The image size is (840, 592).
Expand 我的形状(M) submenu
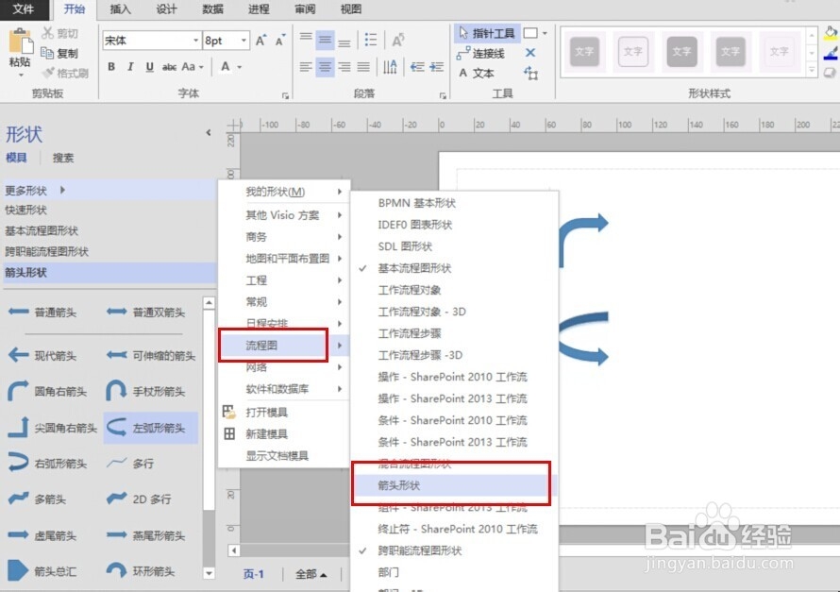285,192
